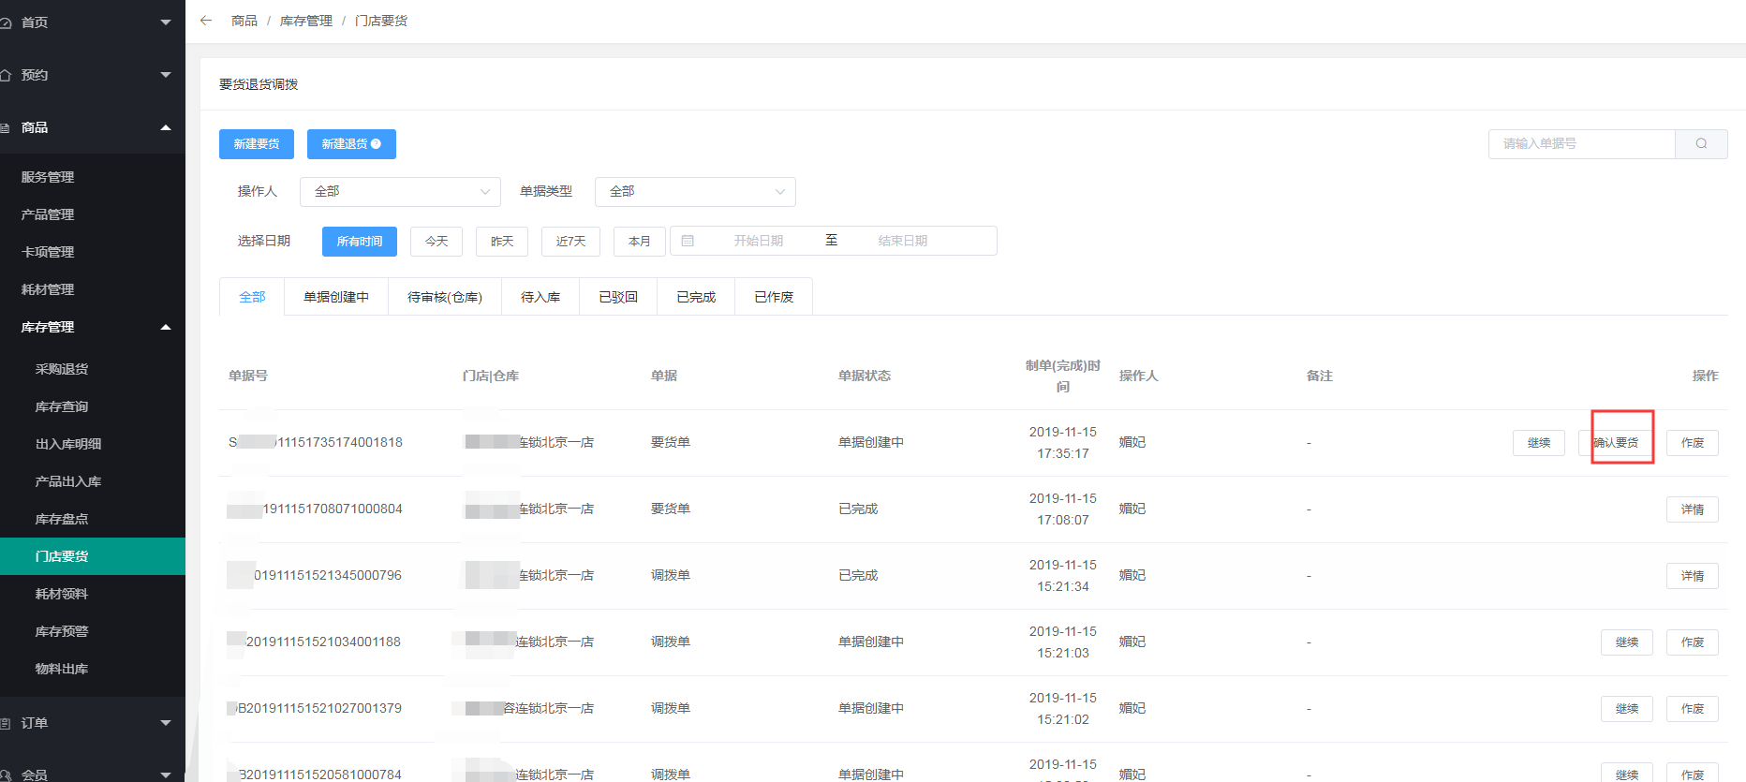Switch to the 已完成 tab
The width and height of the screenshot is (1746, 782).
click(x=696, y=297)
